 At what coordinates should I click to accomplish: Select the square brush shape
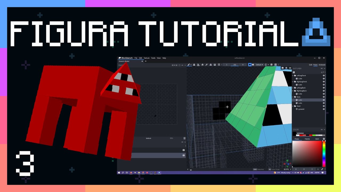tap(250, 65)
